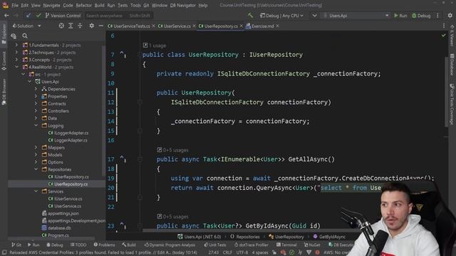This screenshot has width=456, height=256.
Task: Click the build hammer icon in toolbar
Action: tap(250, 16)
